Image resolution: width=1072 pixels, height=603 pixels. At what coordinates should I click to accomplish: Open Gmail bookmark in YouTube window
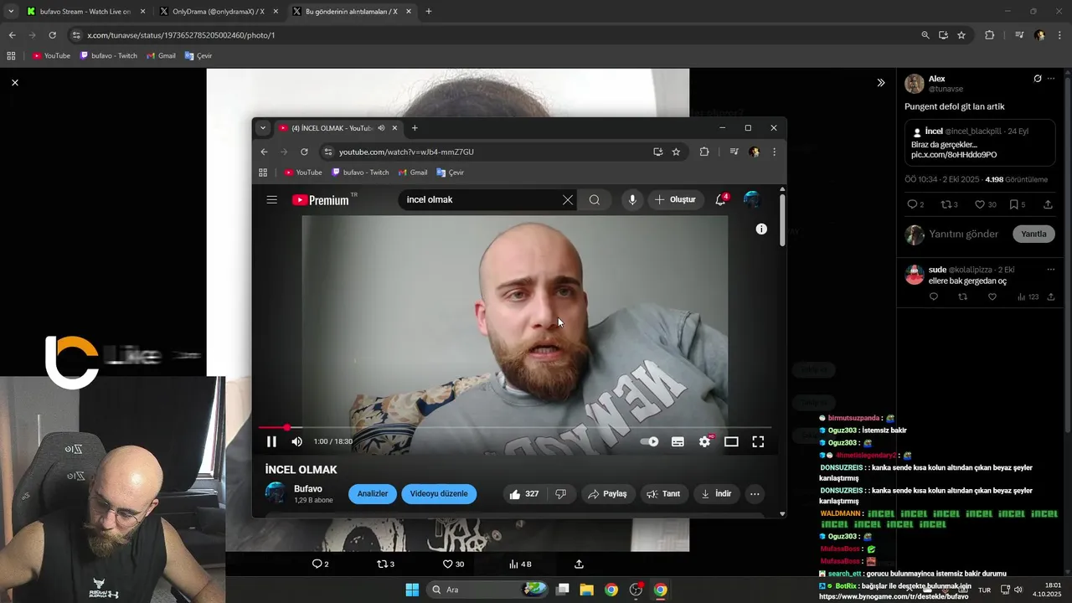[413, 173]
